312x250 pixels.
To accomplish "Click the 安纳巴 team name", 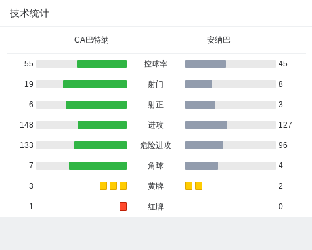I will tap(219, 40).
